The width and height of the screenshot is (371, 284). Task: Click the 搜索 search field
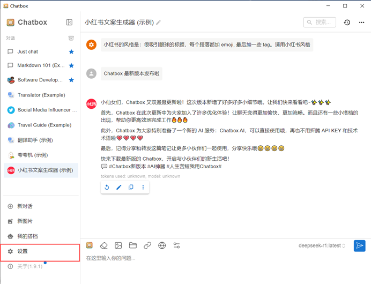(x=320, y=22)
